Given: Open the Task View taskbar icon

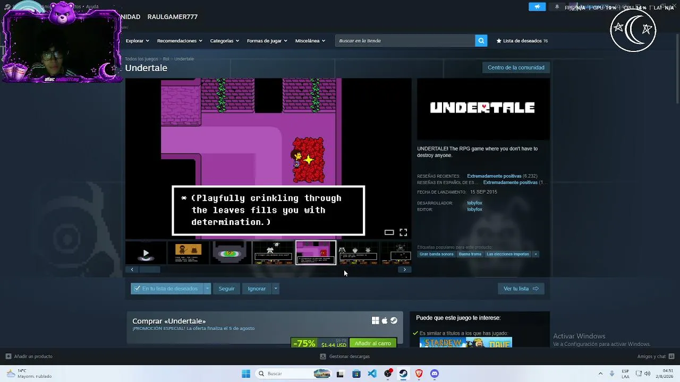Looking at the screenshot, I should [x=340, y=374].
